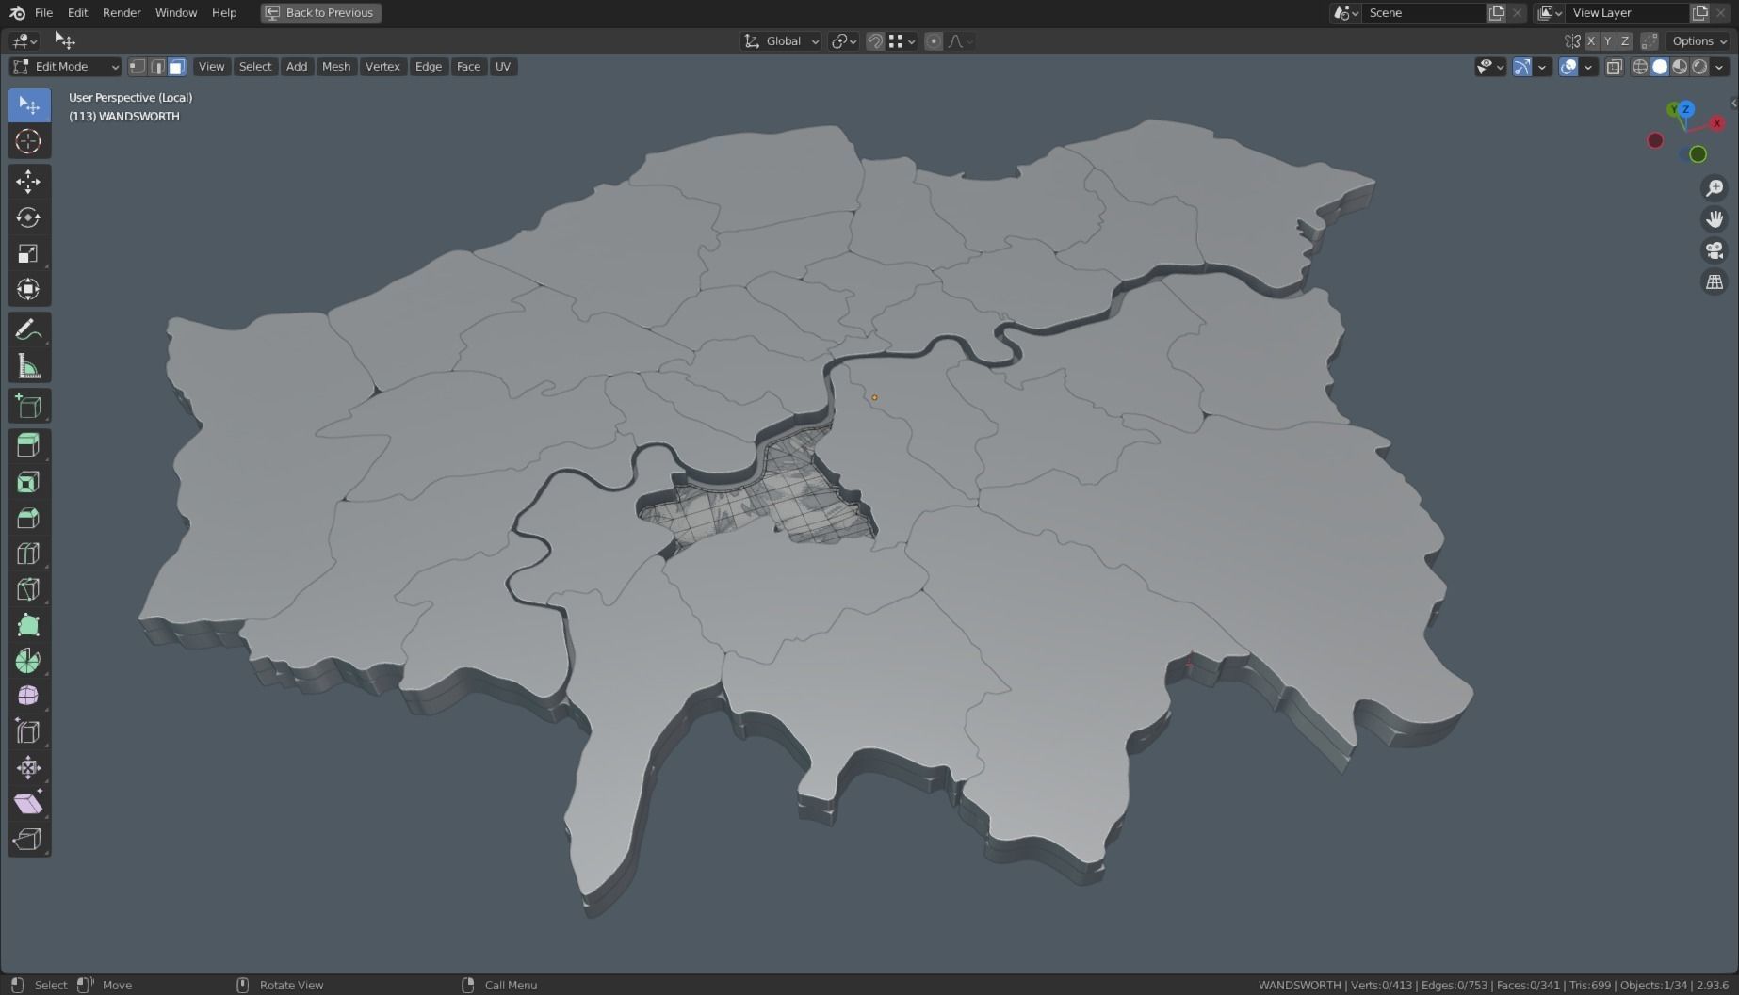Image resolution: width=1739 pixels, height=995 pixels.
Task: Choose the 3D Cursor tool
Action: [28, 141]
